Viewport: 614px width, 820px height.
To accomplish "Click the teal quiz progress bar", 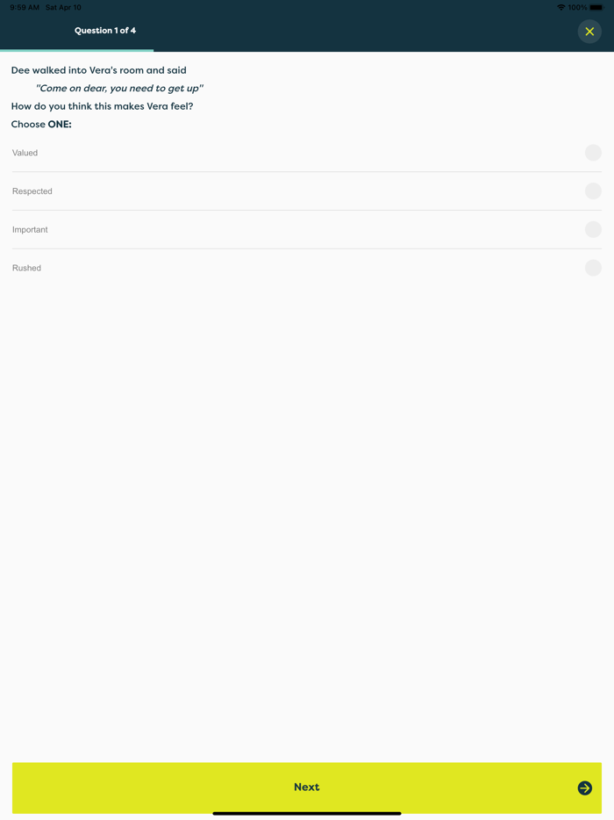I will (x=77, y=50).
